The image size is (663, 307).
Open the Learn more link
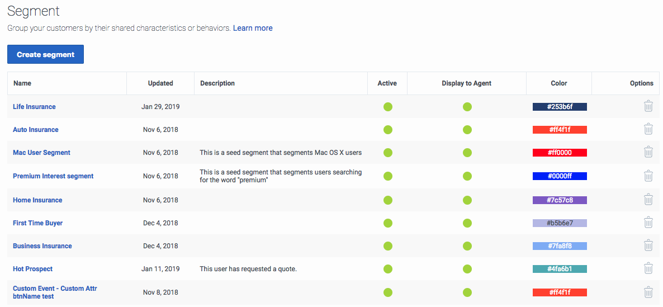pyautogui.click(x=253, y=28)
